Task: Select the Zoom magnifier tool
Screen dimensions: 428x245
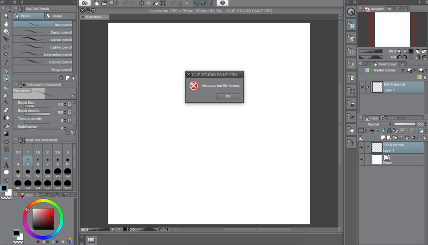Action: coord(6,16)
